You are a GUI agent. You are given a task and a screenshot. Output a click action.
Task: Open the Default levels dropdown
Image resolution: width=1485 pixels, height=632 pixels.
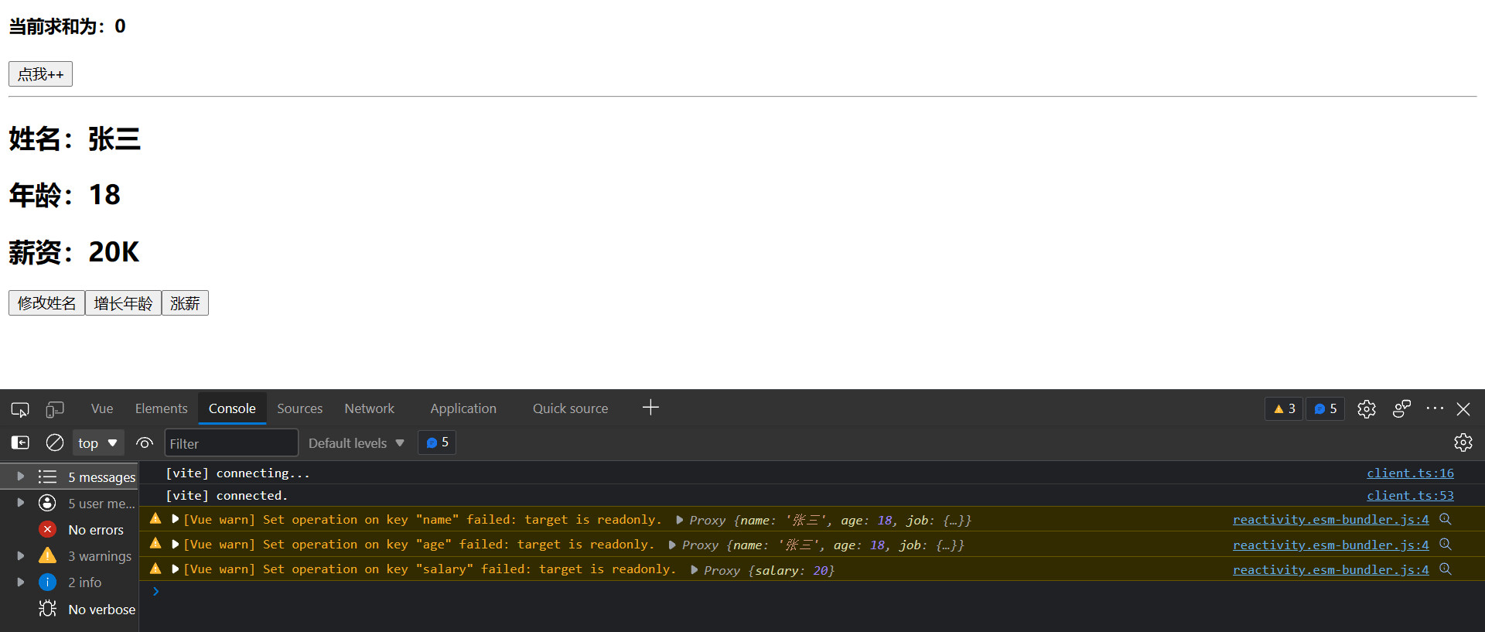click(x=357, y=443)
